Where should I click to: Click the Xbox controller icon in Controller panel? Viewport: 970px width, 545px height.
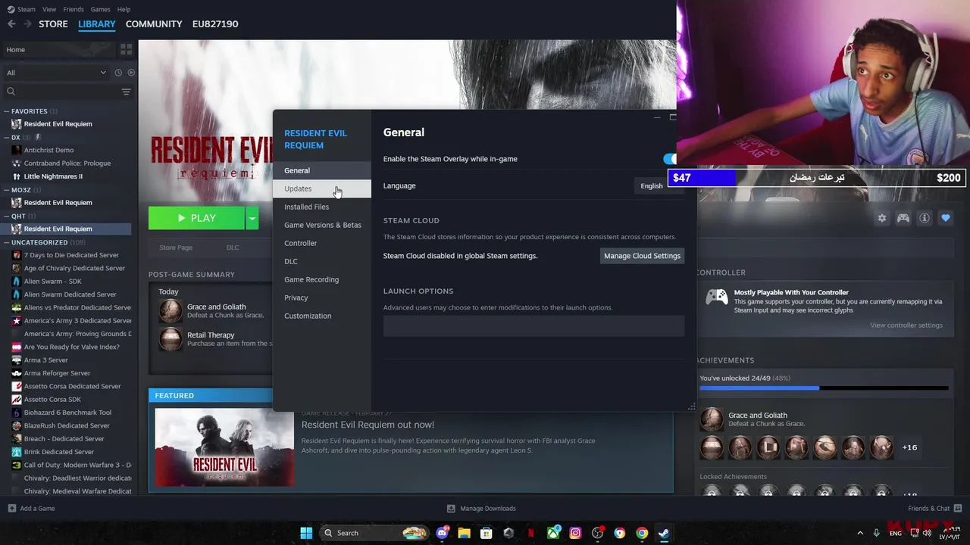pyautogui.click(x=717, y=297)
